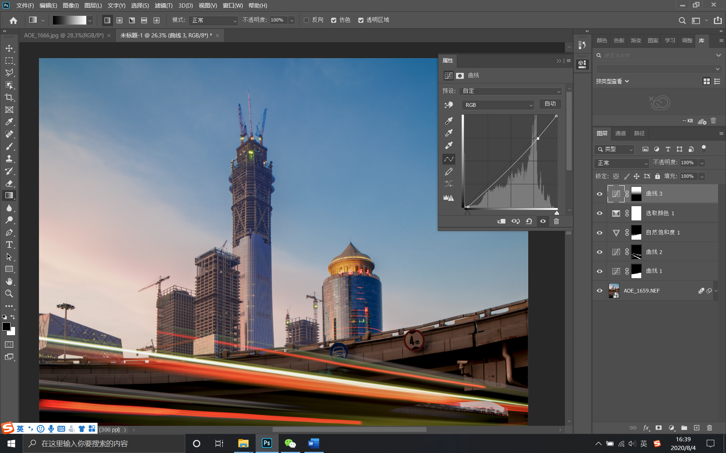The width and height of the screenshot is (726, 453).
Task: Select the 曲线 3 layer mask thumbnail
Action: click(x=636, y=194)
